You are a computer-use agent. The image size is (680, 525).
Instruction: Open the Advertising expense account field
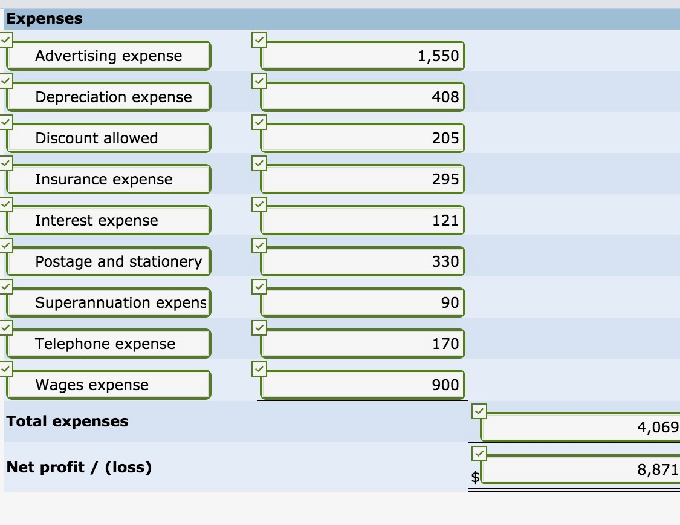109,56
